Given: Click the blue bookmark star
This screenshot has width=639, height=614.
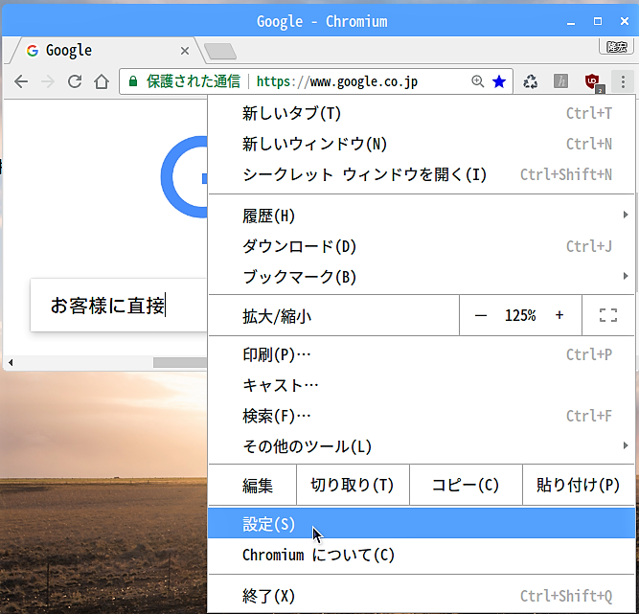Looking at the screenshot, I should pyautogui.click(x=499, y=82).
